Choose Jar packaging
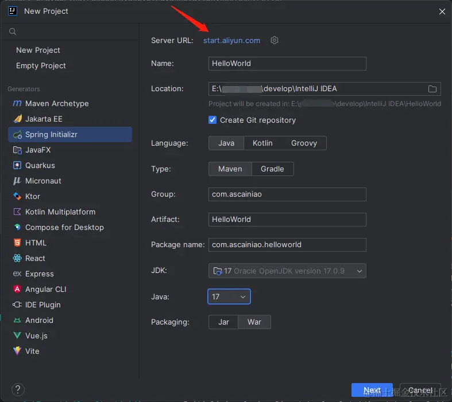 pyautogui.click(x=223, y=322)
